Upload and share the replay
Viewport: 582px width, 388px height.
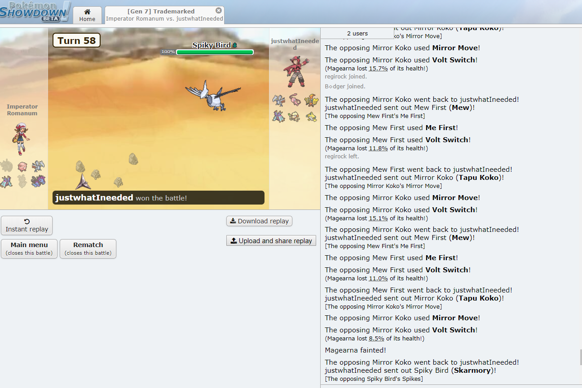coord(271,241)
